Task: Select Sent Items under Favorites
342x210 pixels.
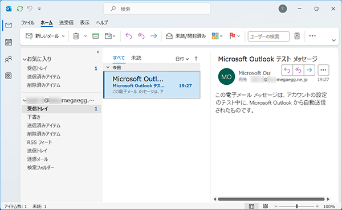Action: tap(61, 77)
